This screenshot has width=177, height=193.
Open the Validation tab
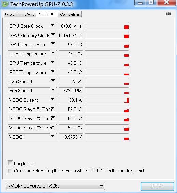pyautogui.click(x=70, y=14)
